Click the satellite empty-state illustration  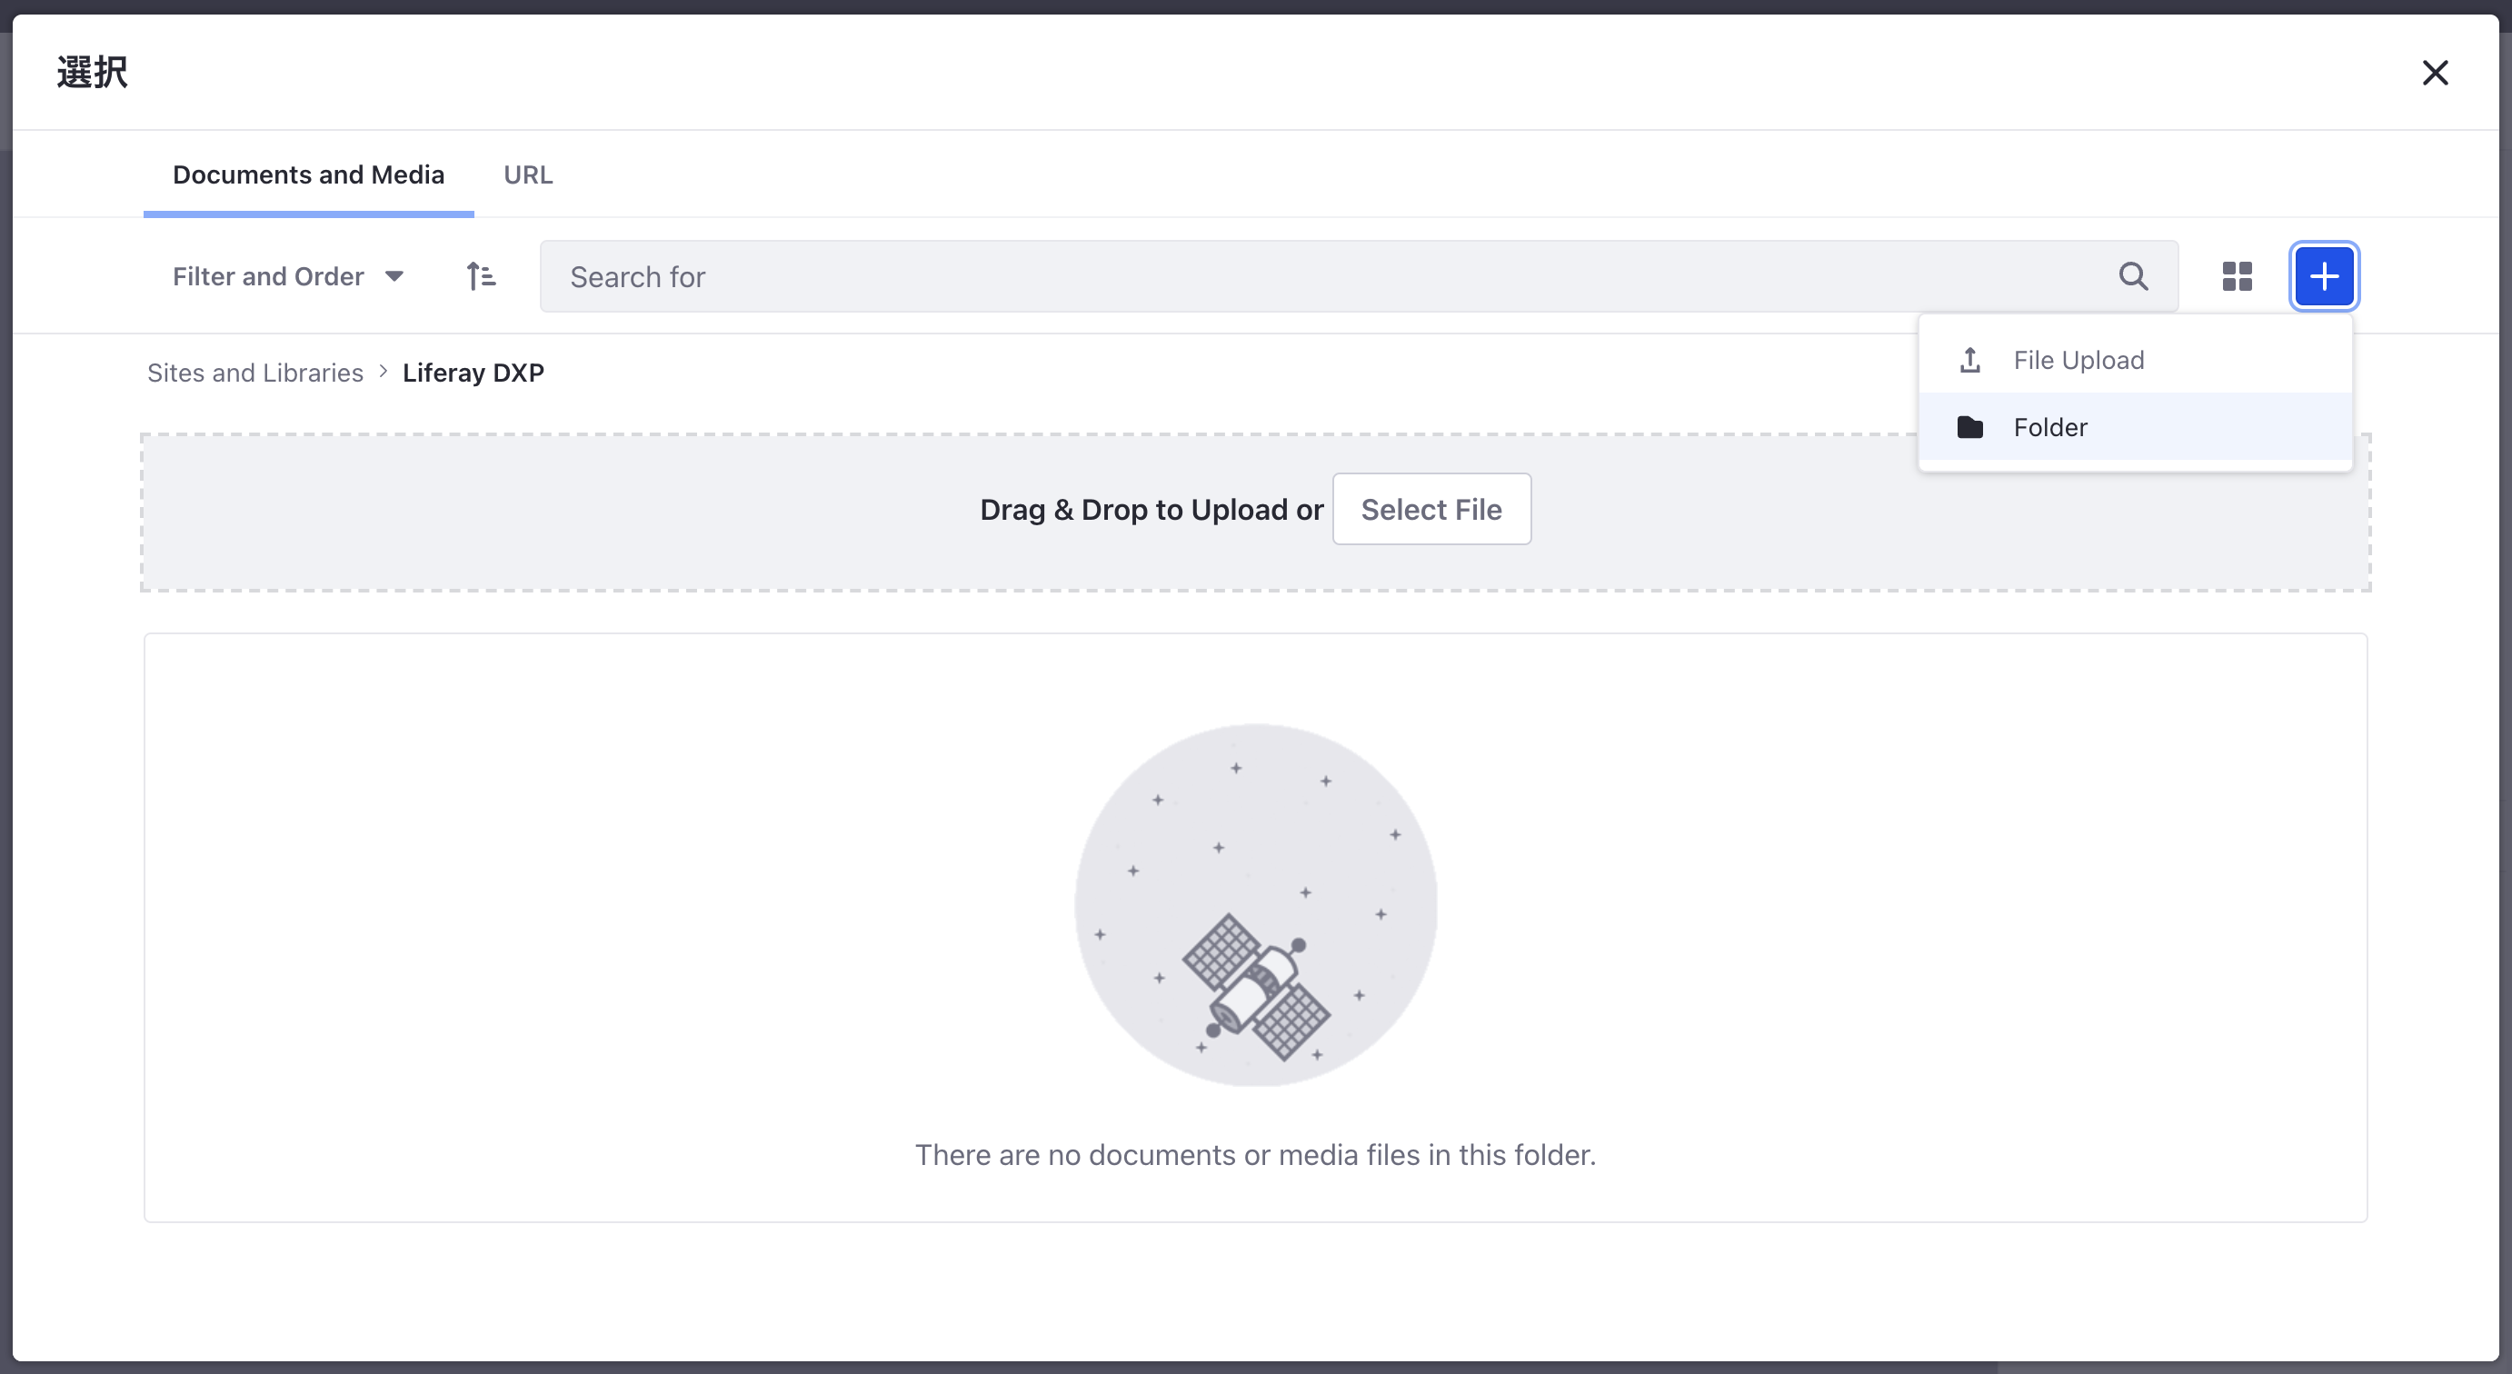tap(1255, 904)
